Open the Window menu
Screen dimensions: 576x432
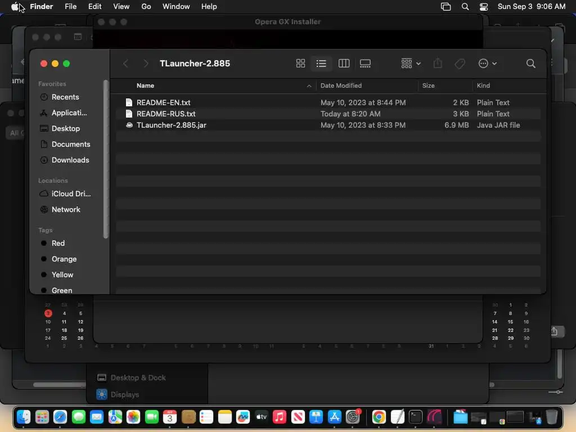click(176, 7)
